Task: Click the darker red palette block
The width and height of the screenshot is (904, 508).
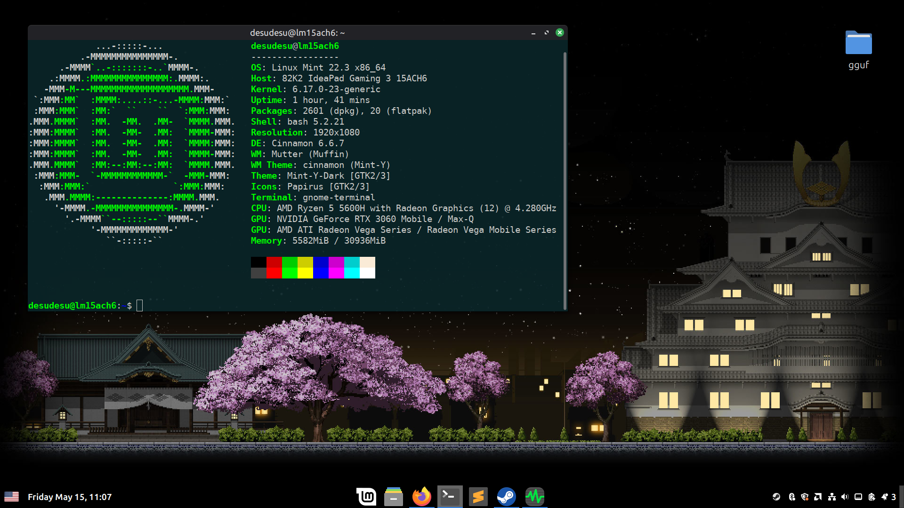Action: pos(274,262)
